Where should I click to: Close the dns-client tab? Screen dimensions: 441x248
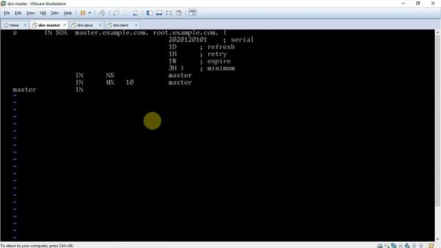[x=136, y=25]
